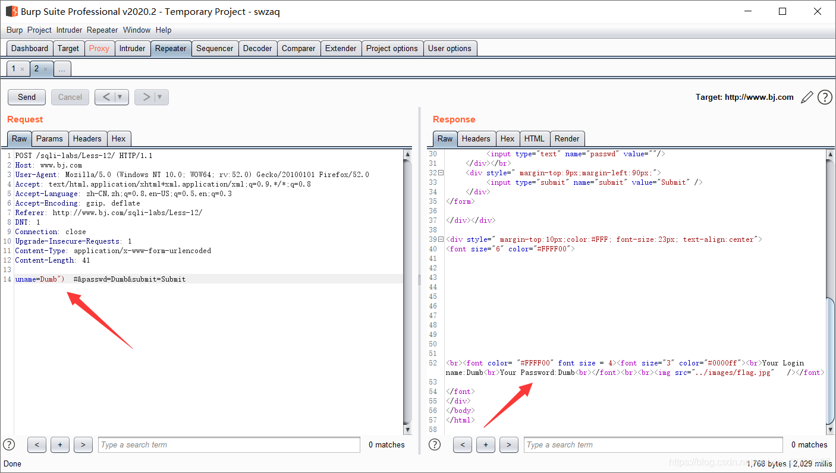
Task: Click the 1,768 bytes status text
Action: [766, 463]
